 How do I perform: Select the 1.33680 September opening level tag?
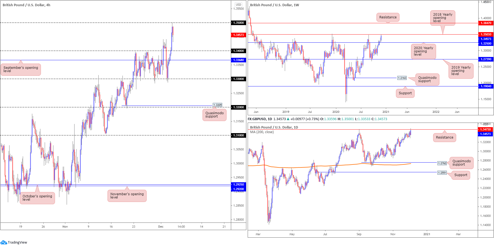[238, 60]
